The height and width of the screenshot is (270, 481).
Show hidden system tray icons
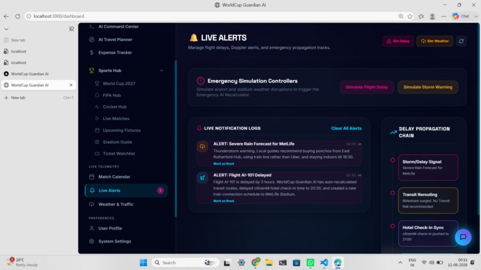400,263
